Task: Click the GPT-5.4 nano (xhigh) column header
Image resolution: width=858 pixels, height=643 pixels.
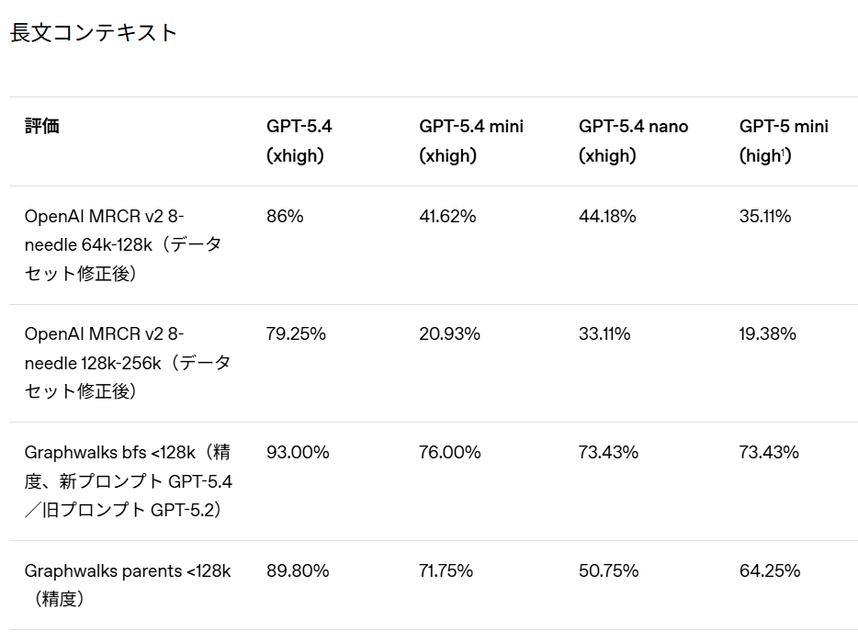Action: click(x=633, y=141)
